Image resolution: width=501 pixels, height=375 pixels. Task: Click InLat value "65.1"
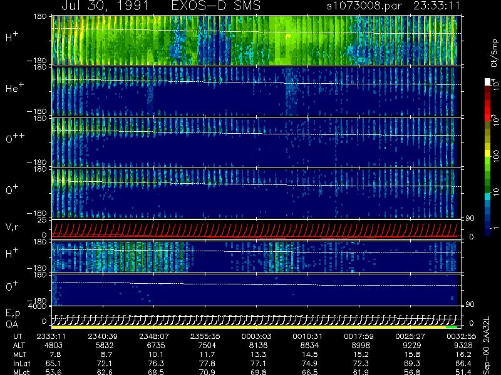[x=54, y=364]
